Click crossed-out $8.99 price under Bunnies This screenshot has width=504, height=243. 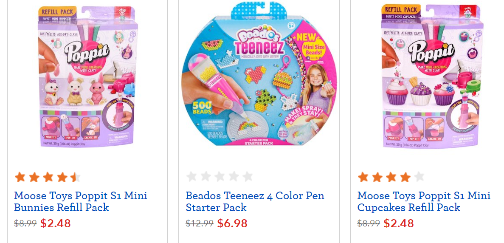[25, 223]
